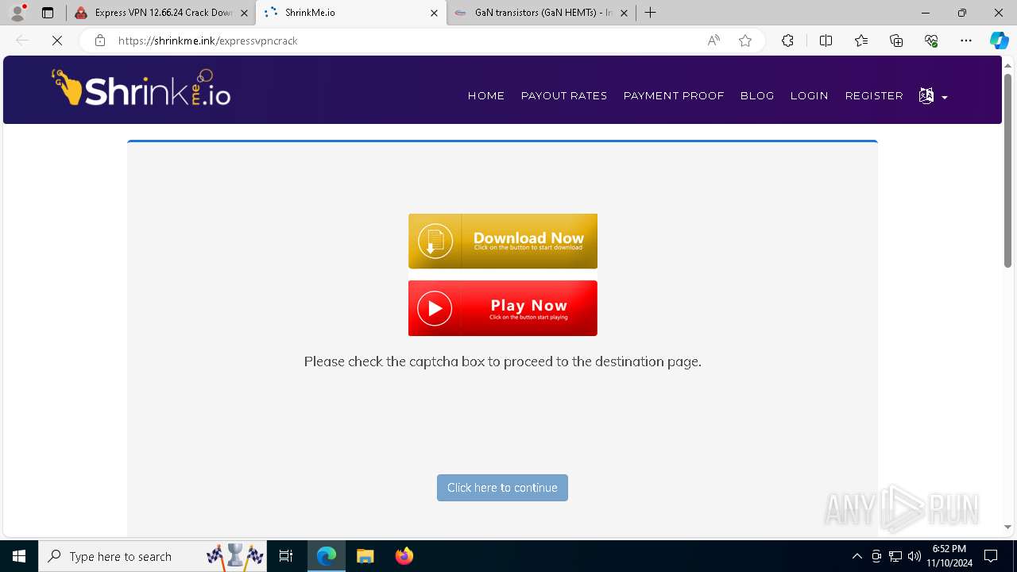Click the red Play Now banner
The width and height of the screenshot is (1017, 572).
503,308
